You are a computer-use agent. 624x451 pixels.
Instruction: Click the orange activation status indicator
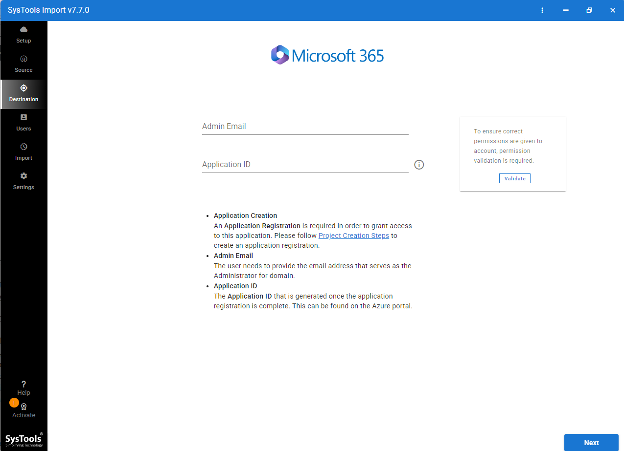click(x=14, y=402)
